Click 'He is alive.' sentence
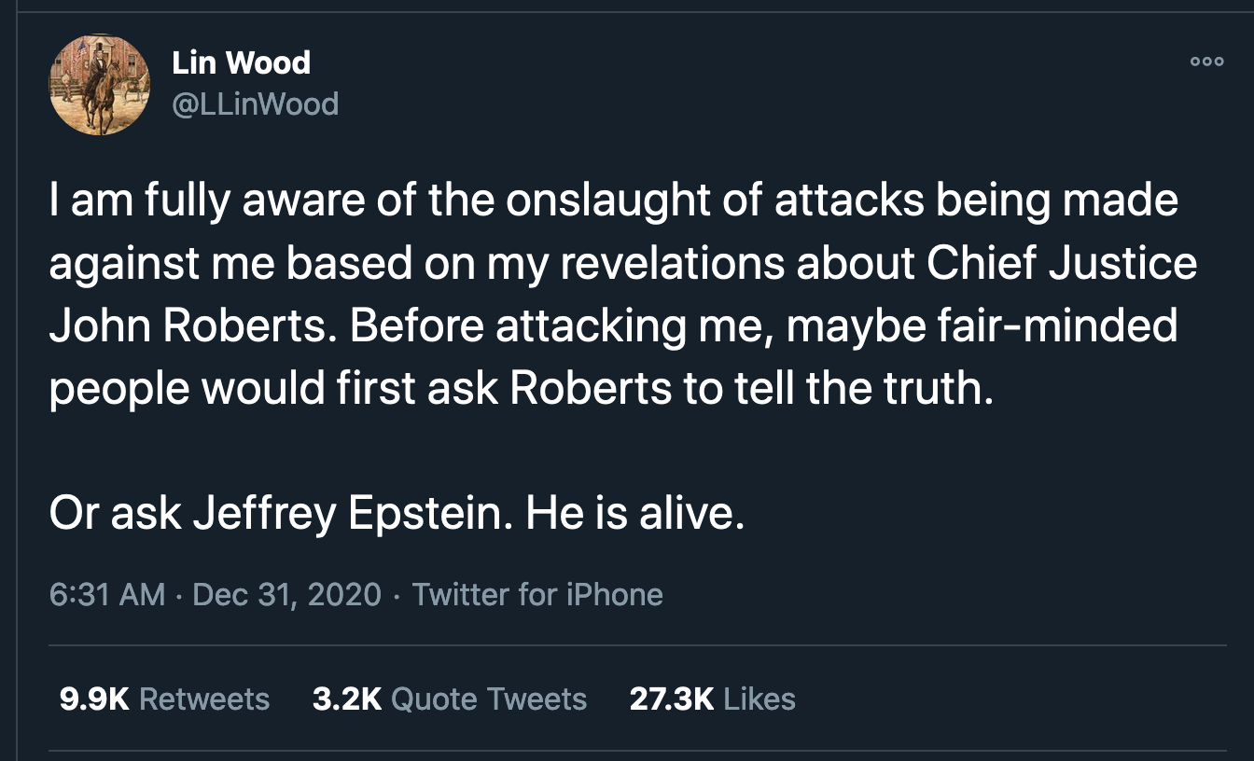 point(635,515)
